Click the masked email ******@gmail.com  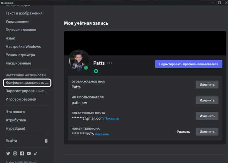click(88, 118)
